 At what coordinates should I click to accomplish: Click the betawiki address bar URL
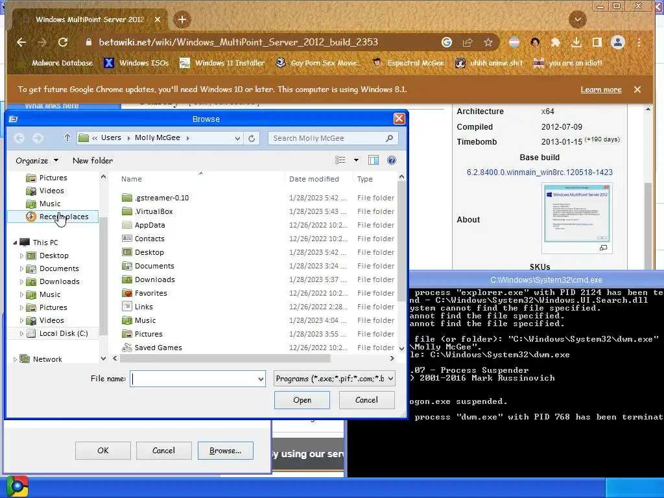coord(238,42)
